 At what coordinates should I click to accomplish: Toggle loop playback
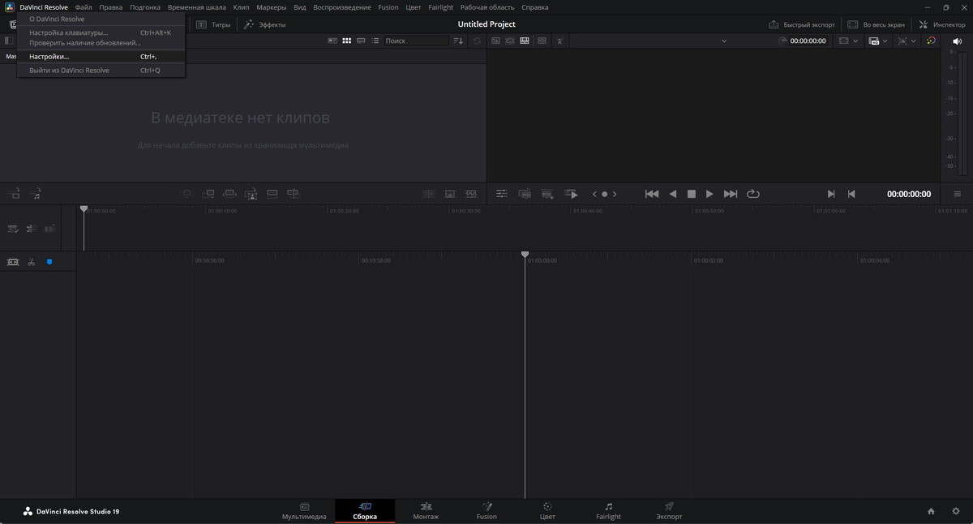pos(753,194)
